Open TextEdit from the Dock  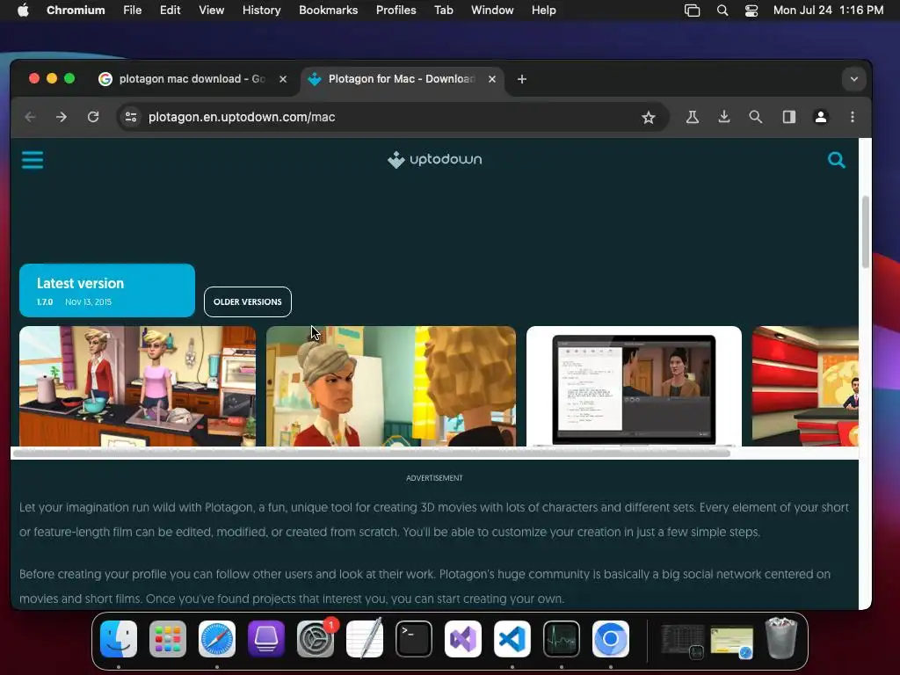point(365,639)
